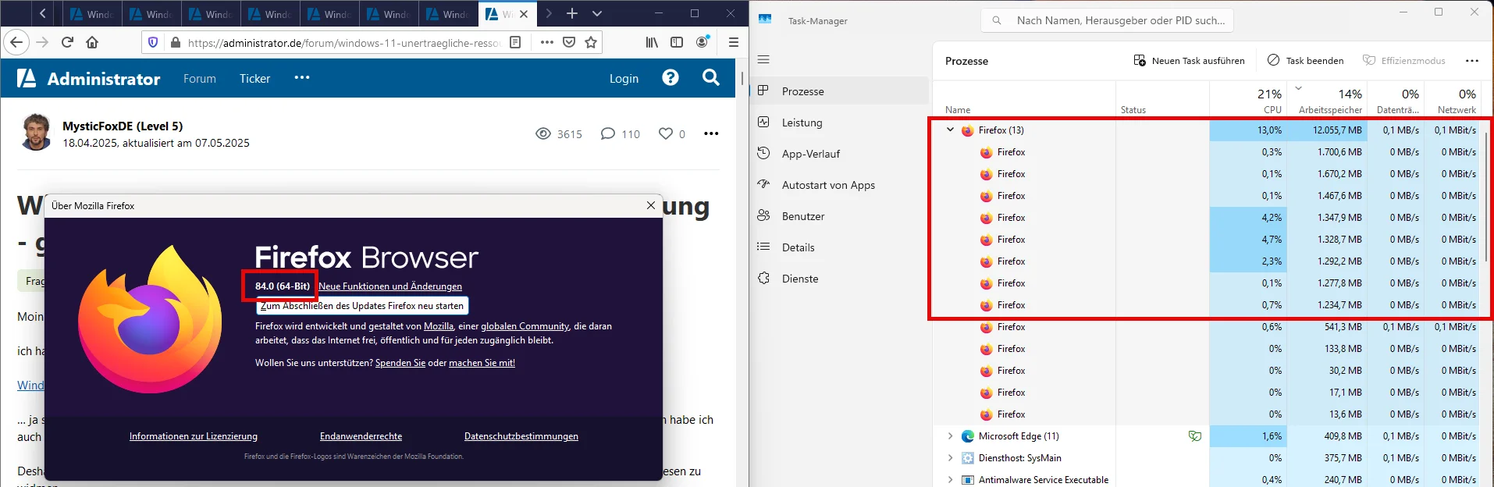Open Task-Manager more options menu
Screen dimensions: 1494x487
tap(1472, 60)
